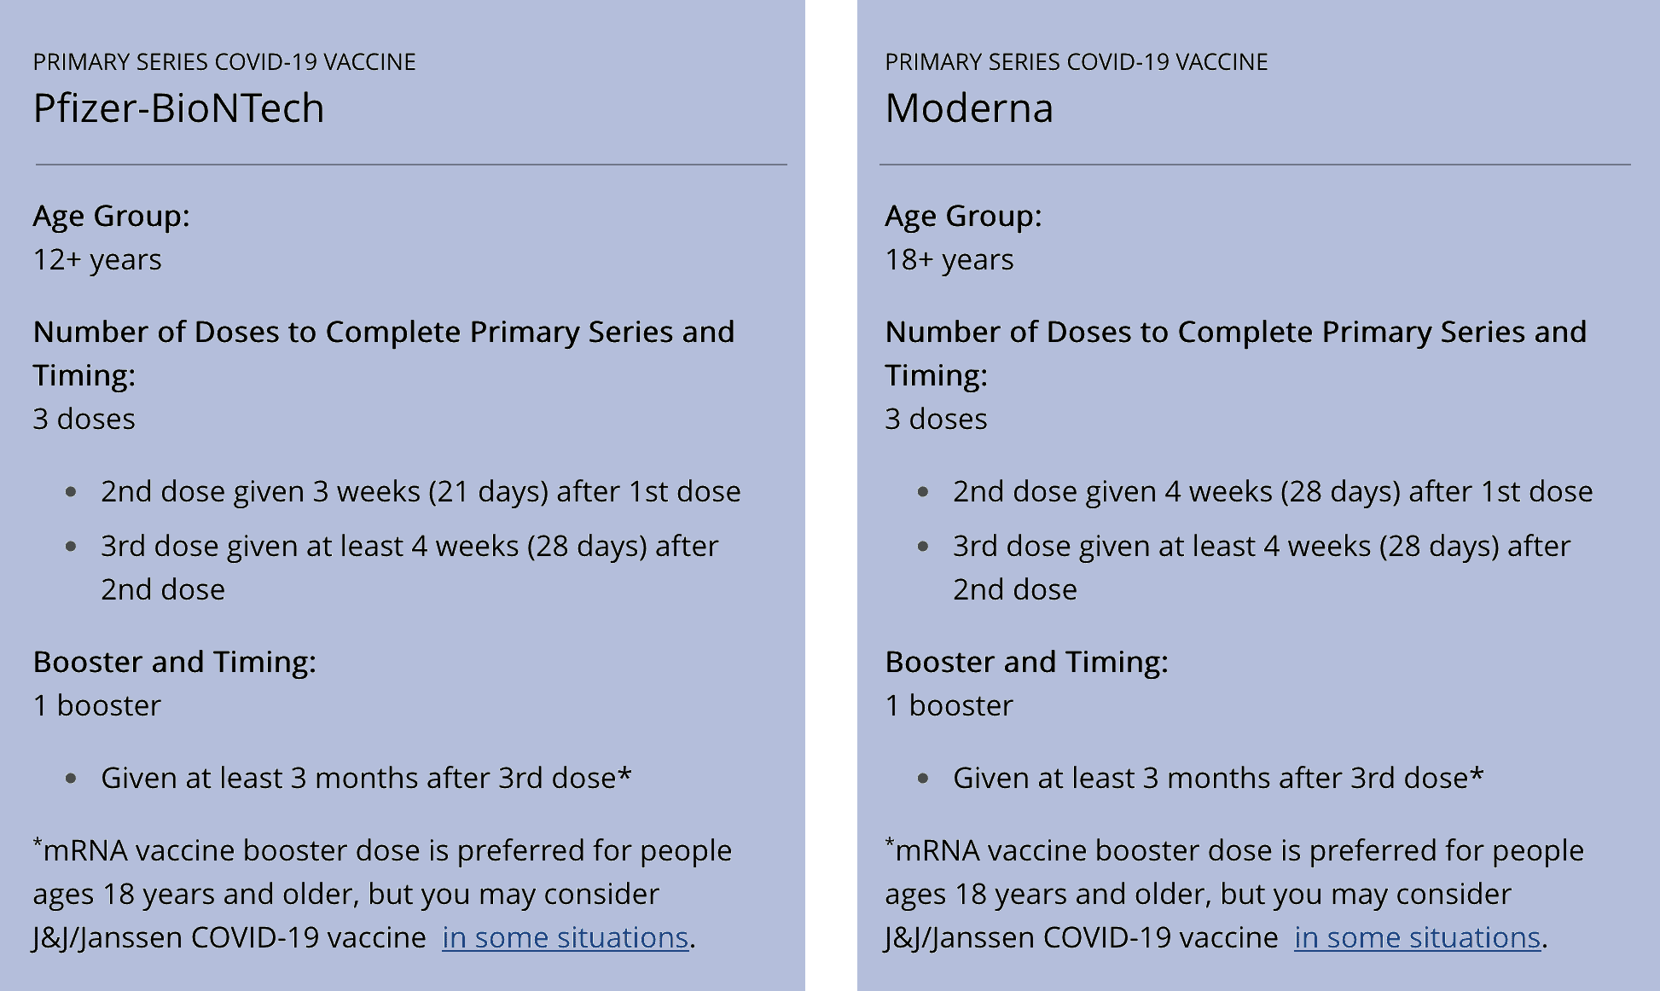Open 'in some situations' link in Pfizer card
Viewport: 1660px width, 991px height.
pos(565,937)
